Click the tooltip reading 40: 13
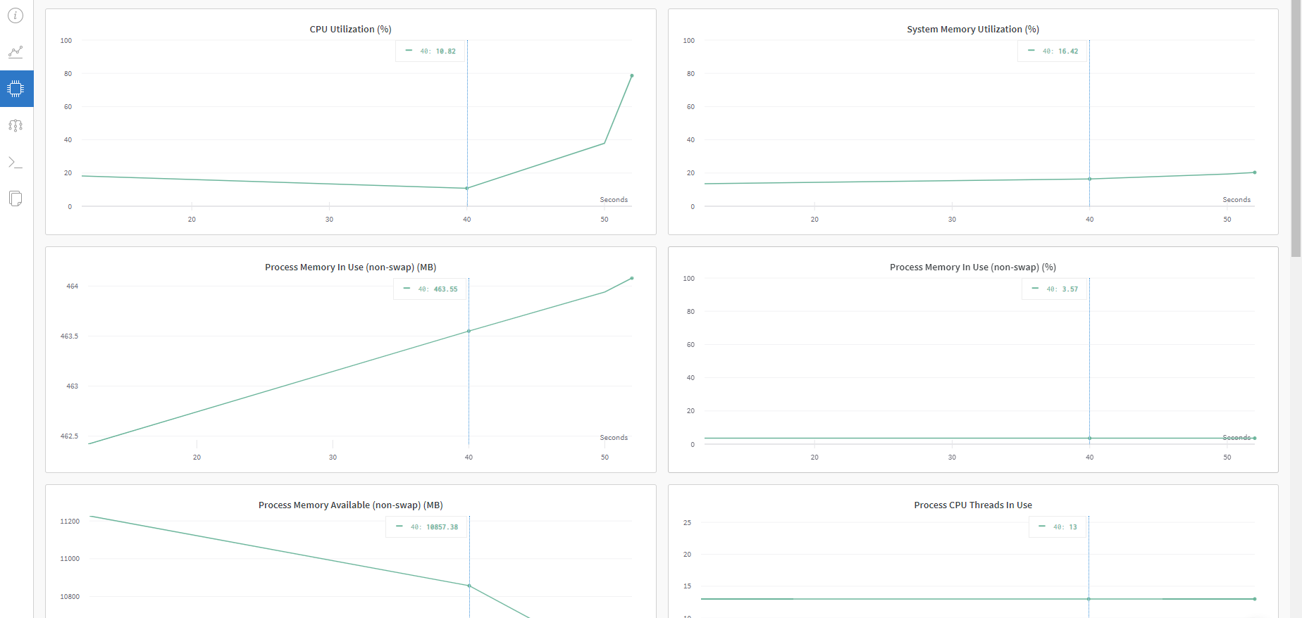Viewport: 1302px width, 618px height. pos(1058,526)
